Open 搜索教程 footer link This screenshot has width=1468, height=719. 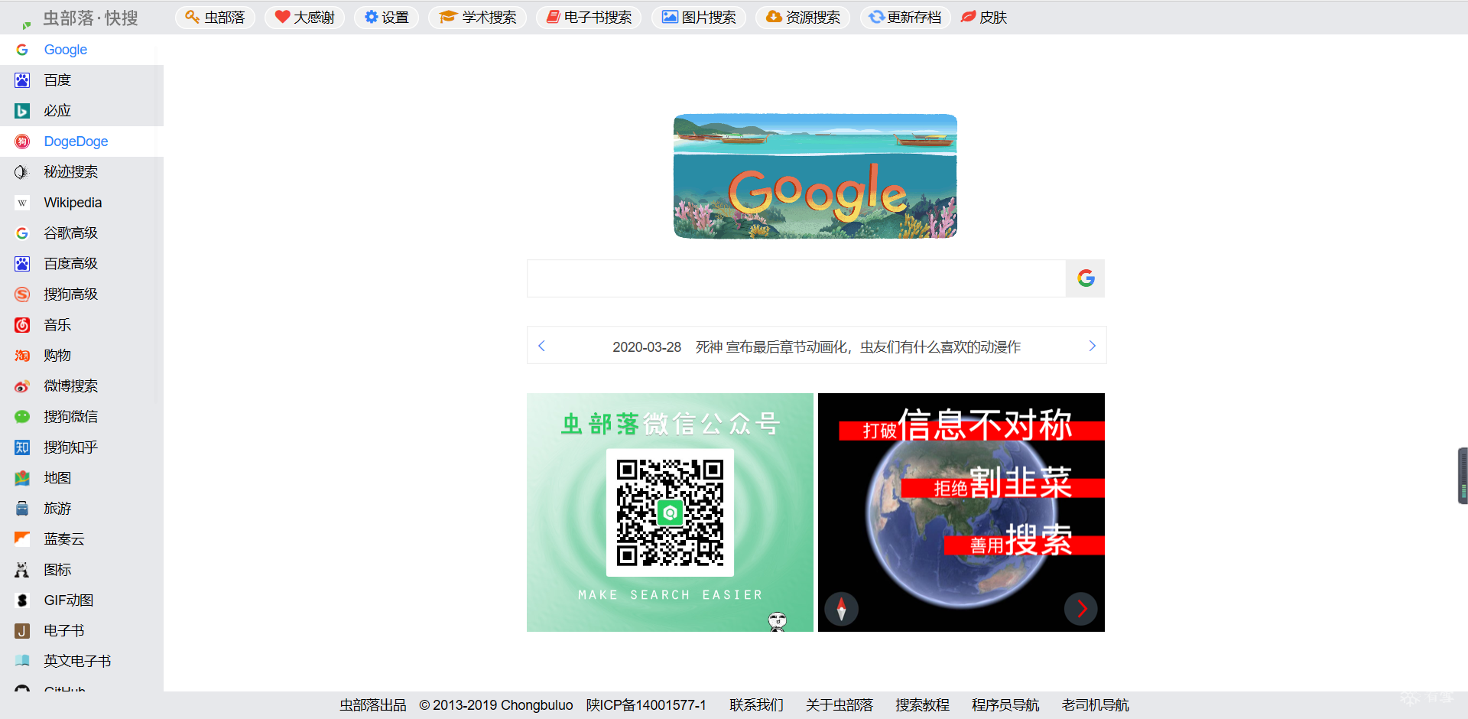click(x=923, y=705)
